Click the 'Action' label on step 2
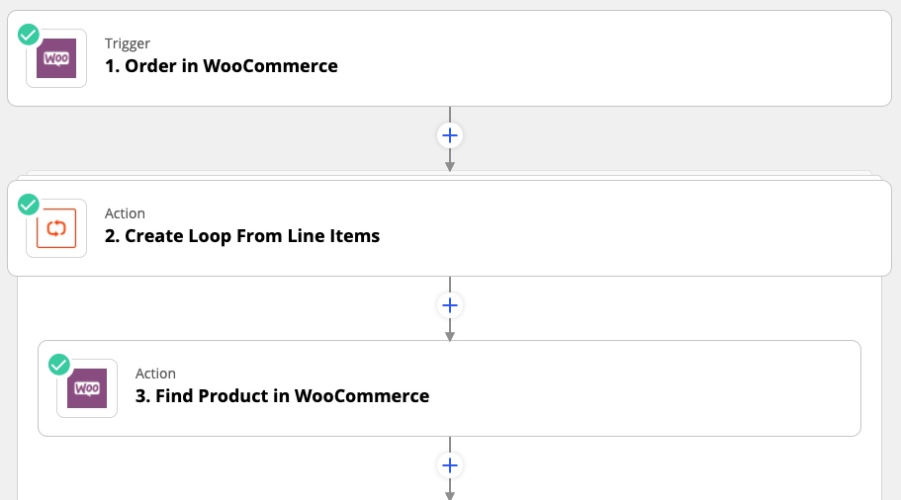This screenshot has width=901, height=500. [125, 213]
